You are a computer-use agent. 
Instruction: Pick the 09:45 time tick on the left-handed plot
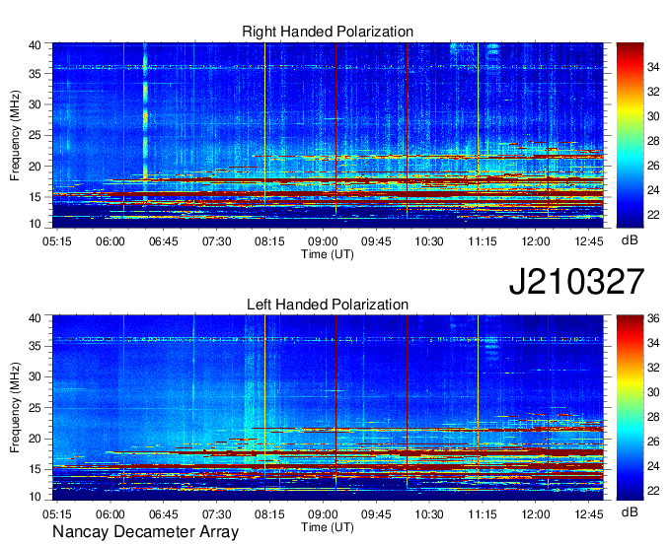(x=376, y=514)
